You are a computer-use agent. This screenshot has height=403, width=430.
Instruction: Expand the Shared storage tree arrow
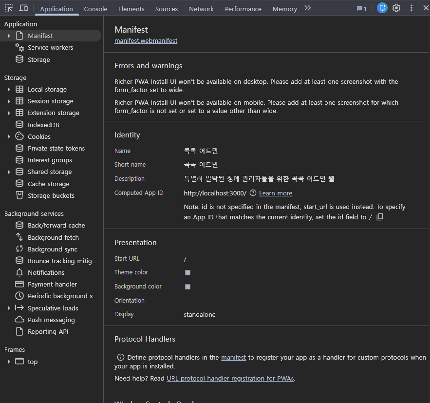point(9,172)
